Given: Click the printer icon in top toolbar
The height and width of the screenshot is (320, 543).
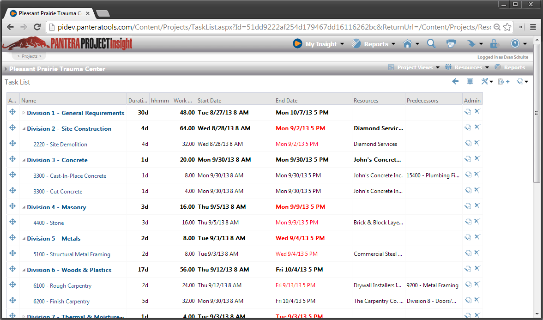Looking at the screenshot, I should coord(451,43).
